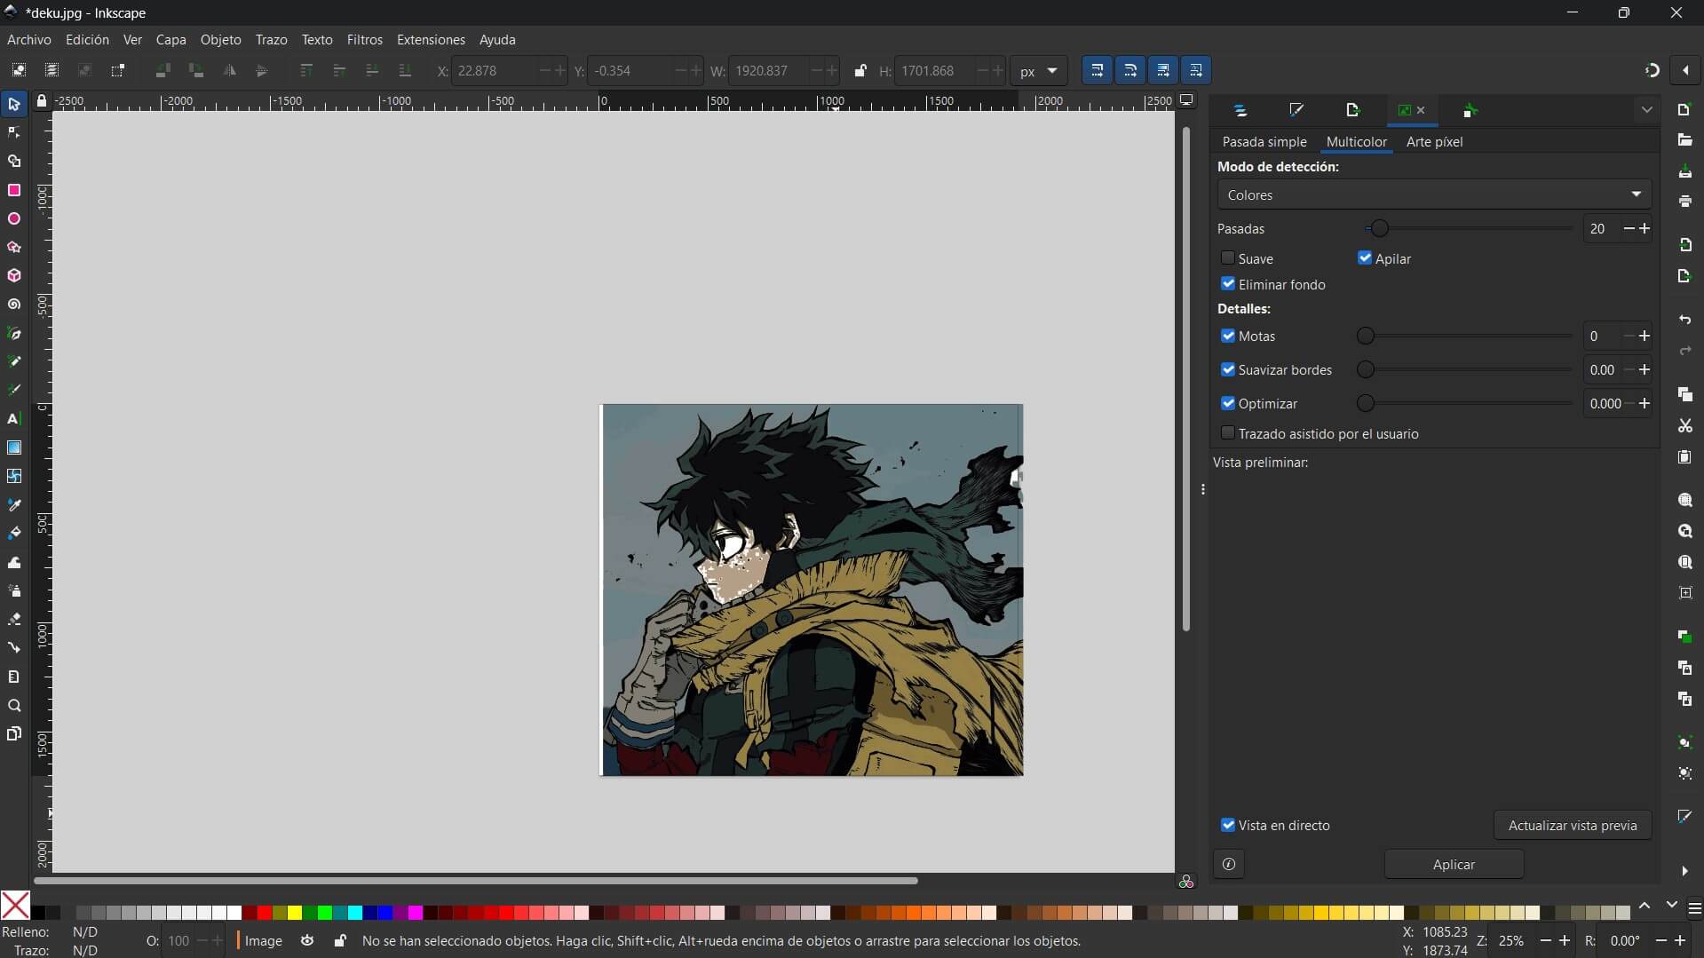Select the Zoom tool in toolbox

(14, 706)
